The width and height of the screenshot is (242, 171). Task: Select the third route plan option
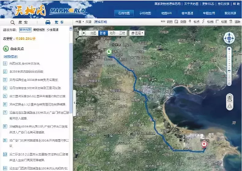click(x=53, y=30)
